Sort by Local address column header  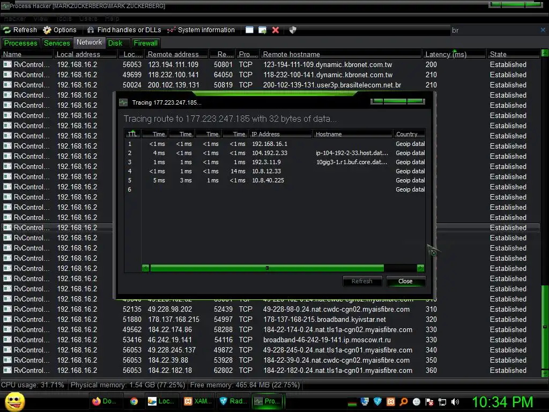(85, 54)
